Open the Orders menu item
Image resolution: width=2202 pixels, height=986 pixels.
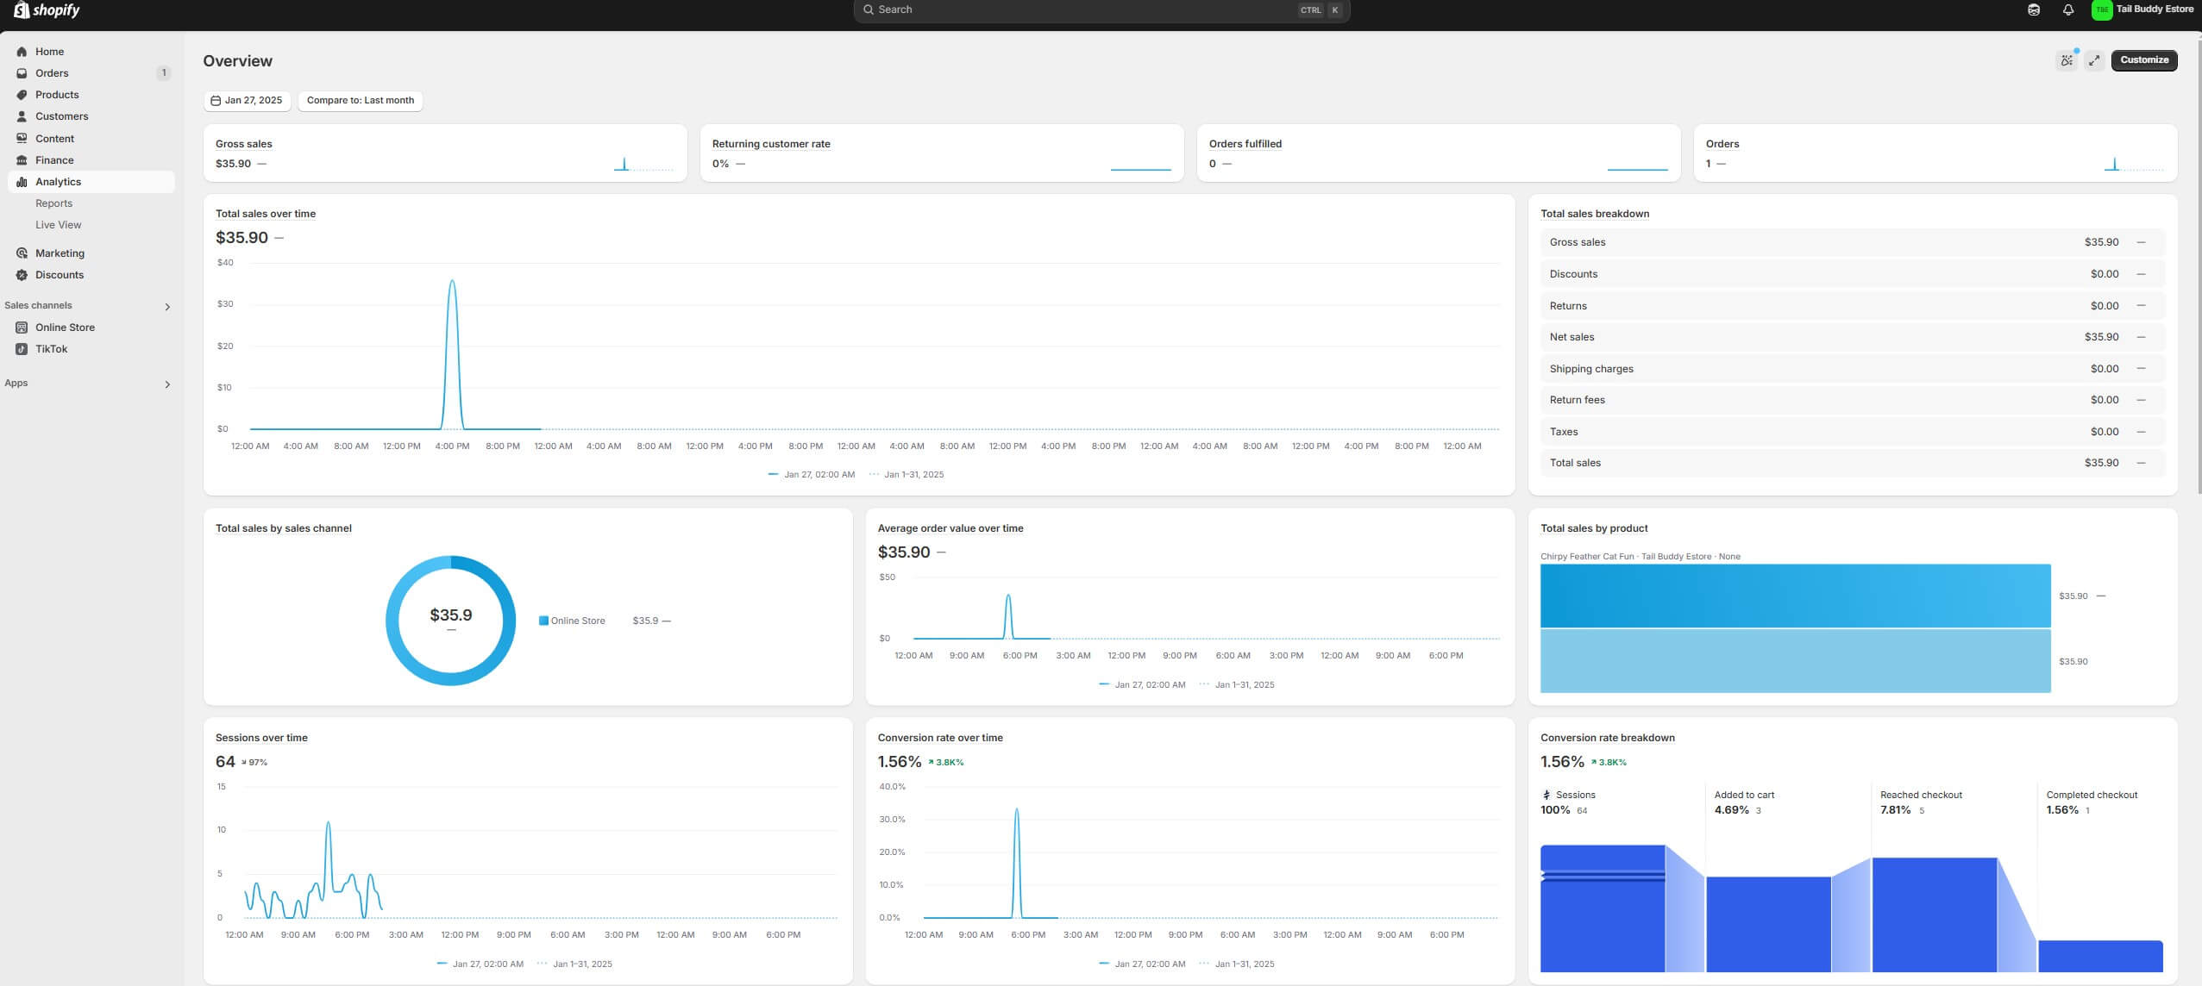(52, 73)
